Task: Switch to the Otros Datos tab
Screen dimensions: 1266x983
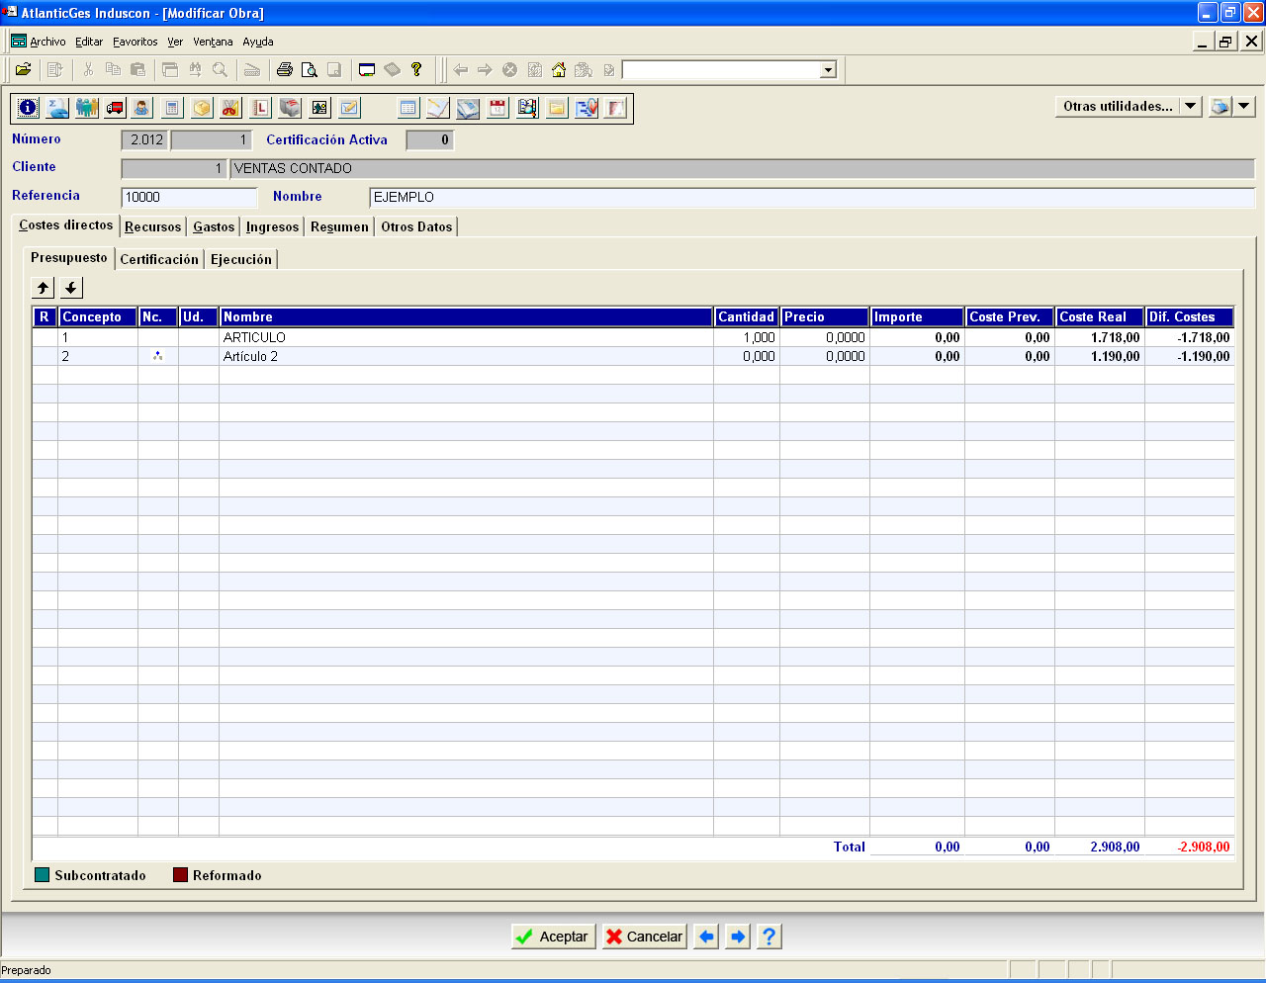Action: [416, 226]
